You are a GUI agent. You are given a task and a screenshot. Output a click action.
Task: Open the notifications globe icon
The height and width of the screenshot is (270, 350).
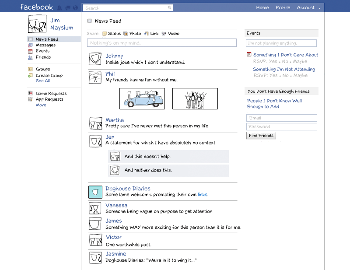click(75, 8)
